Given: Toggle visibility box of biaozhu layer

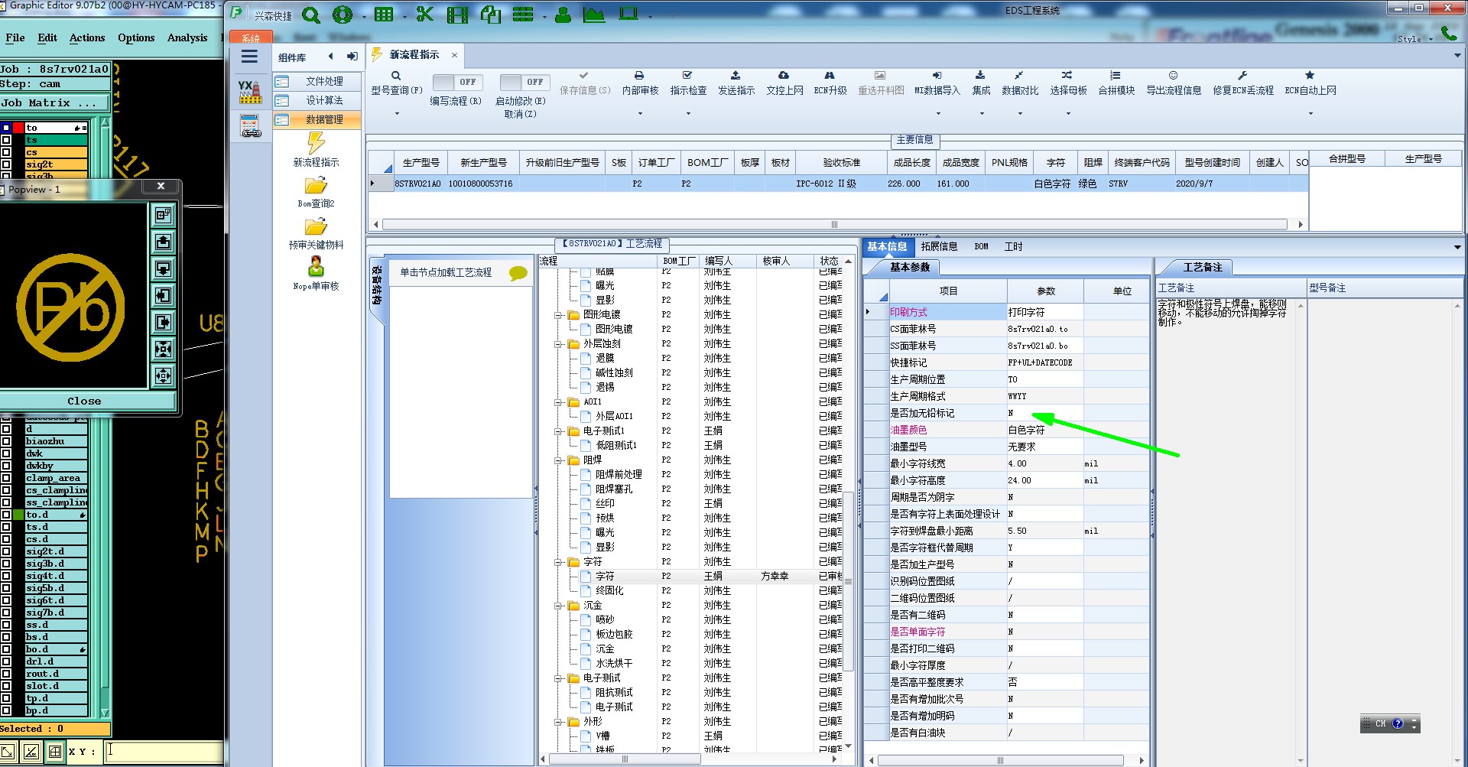Looking at the screenshot, I should (x=6, y=441).
